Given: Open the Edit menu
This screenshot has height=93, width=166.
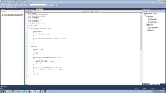Looking at the screenshot, I should coord(4,3).
